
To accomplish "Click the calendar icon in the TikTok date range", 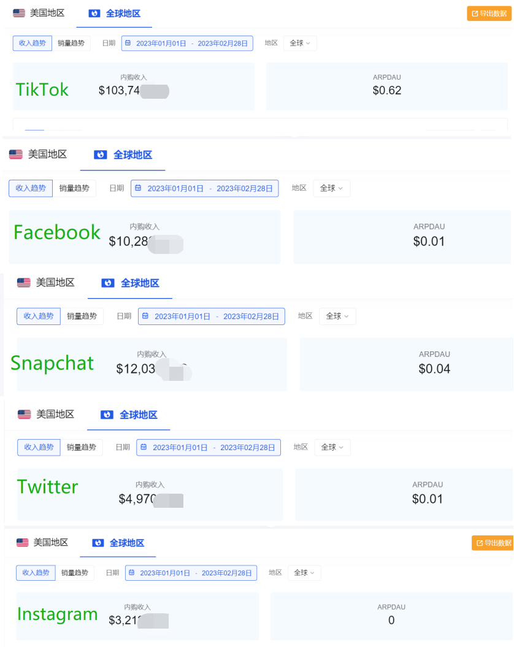I will pos(128,44).
